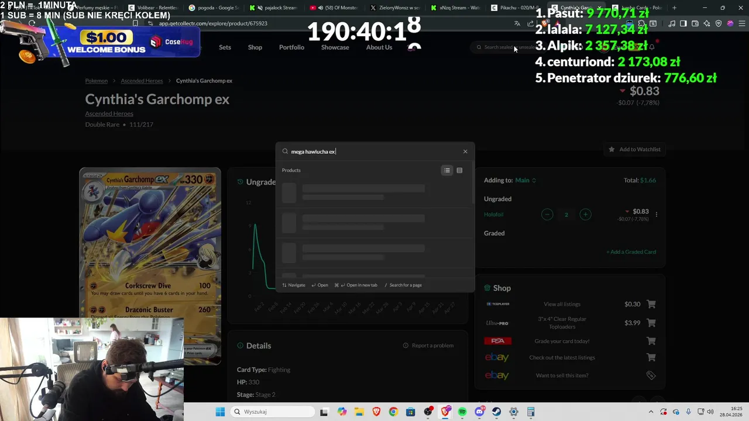Open the Sets navigation item
The height and width of the screenshot is (421, 749).
click(225, 47)
